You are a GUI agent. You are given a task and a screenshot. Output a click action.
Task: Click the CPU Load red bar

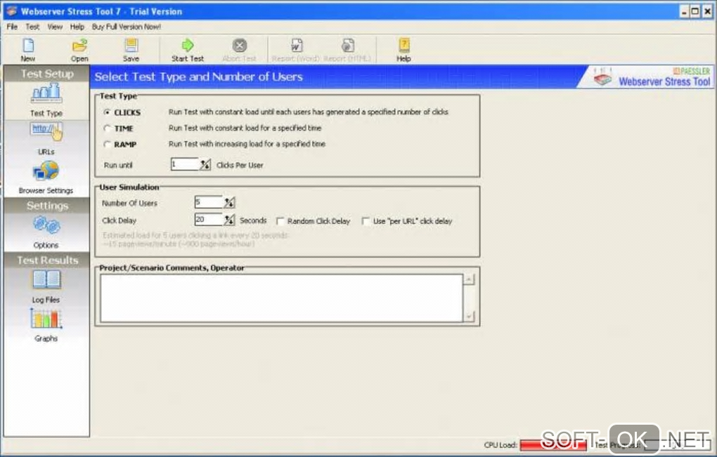(x=553, y=445)
